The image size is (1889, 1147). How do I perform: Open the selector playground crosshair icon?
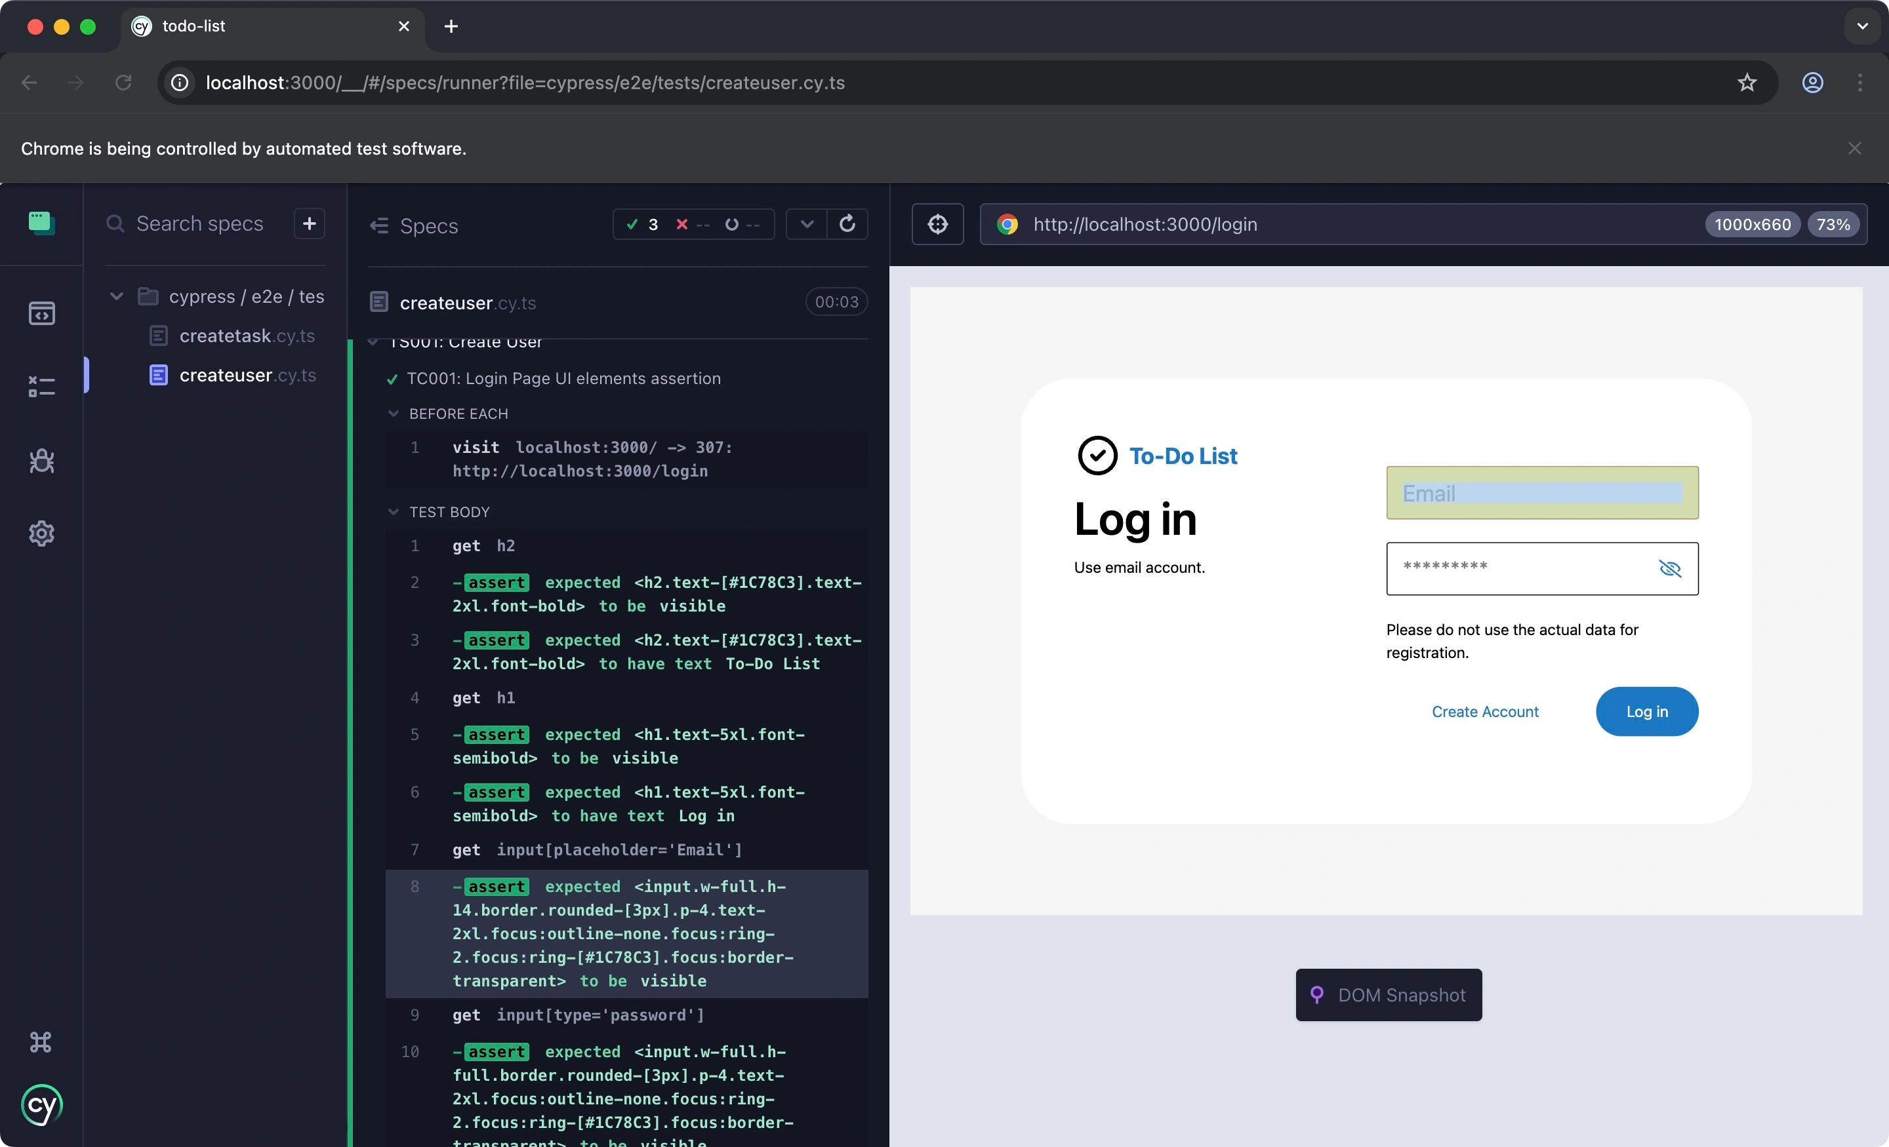coord(937,225)
